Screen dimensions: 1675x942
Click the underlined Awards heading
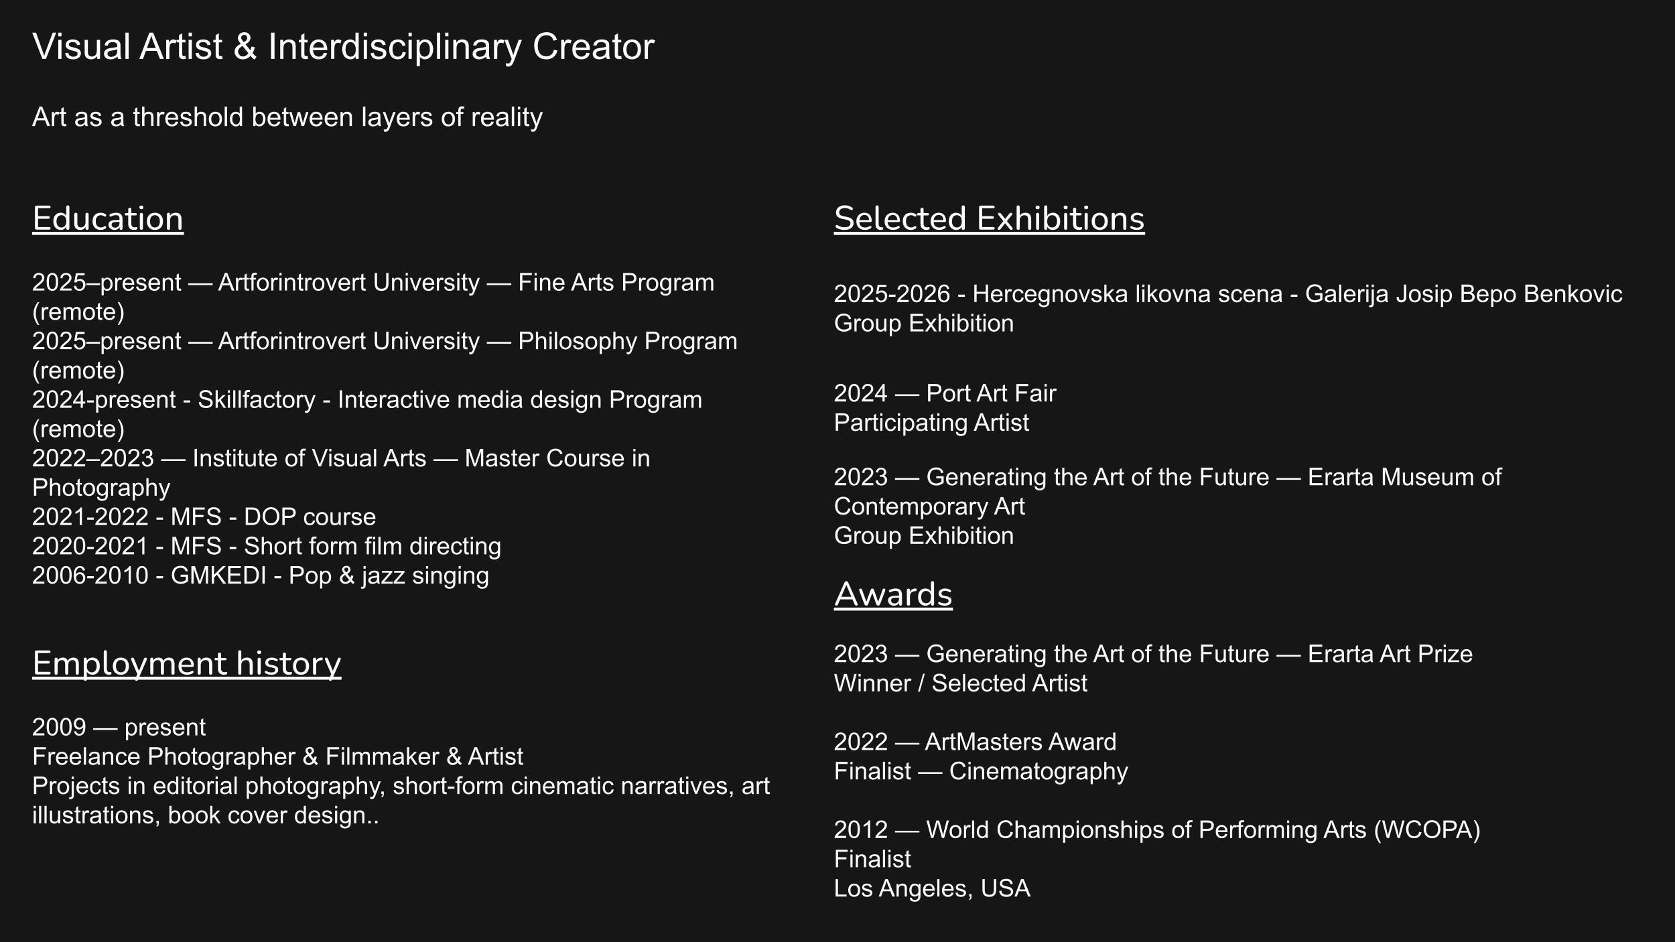pyautogui.click(x=893, y=594)
